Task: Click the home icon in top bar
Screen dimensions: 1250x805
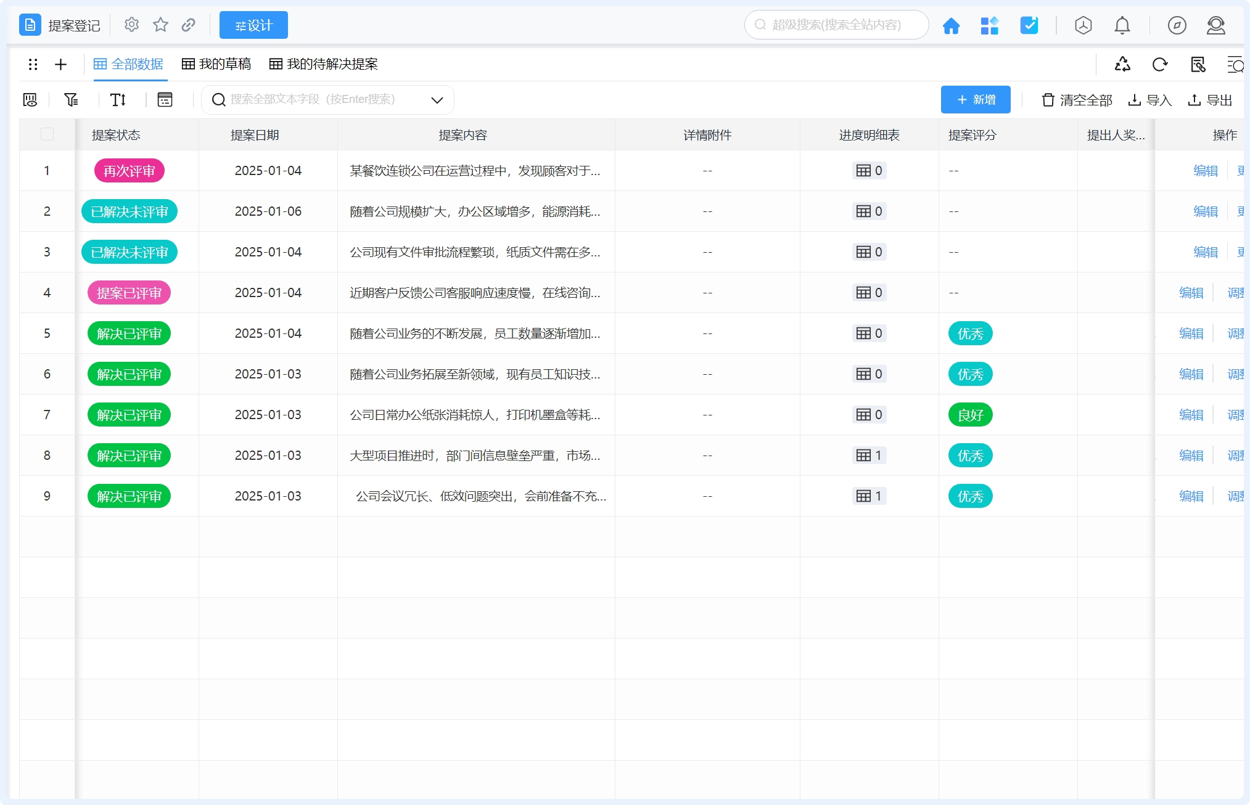Action: pos(951,25)
